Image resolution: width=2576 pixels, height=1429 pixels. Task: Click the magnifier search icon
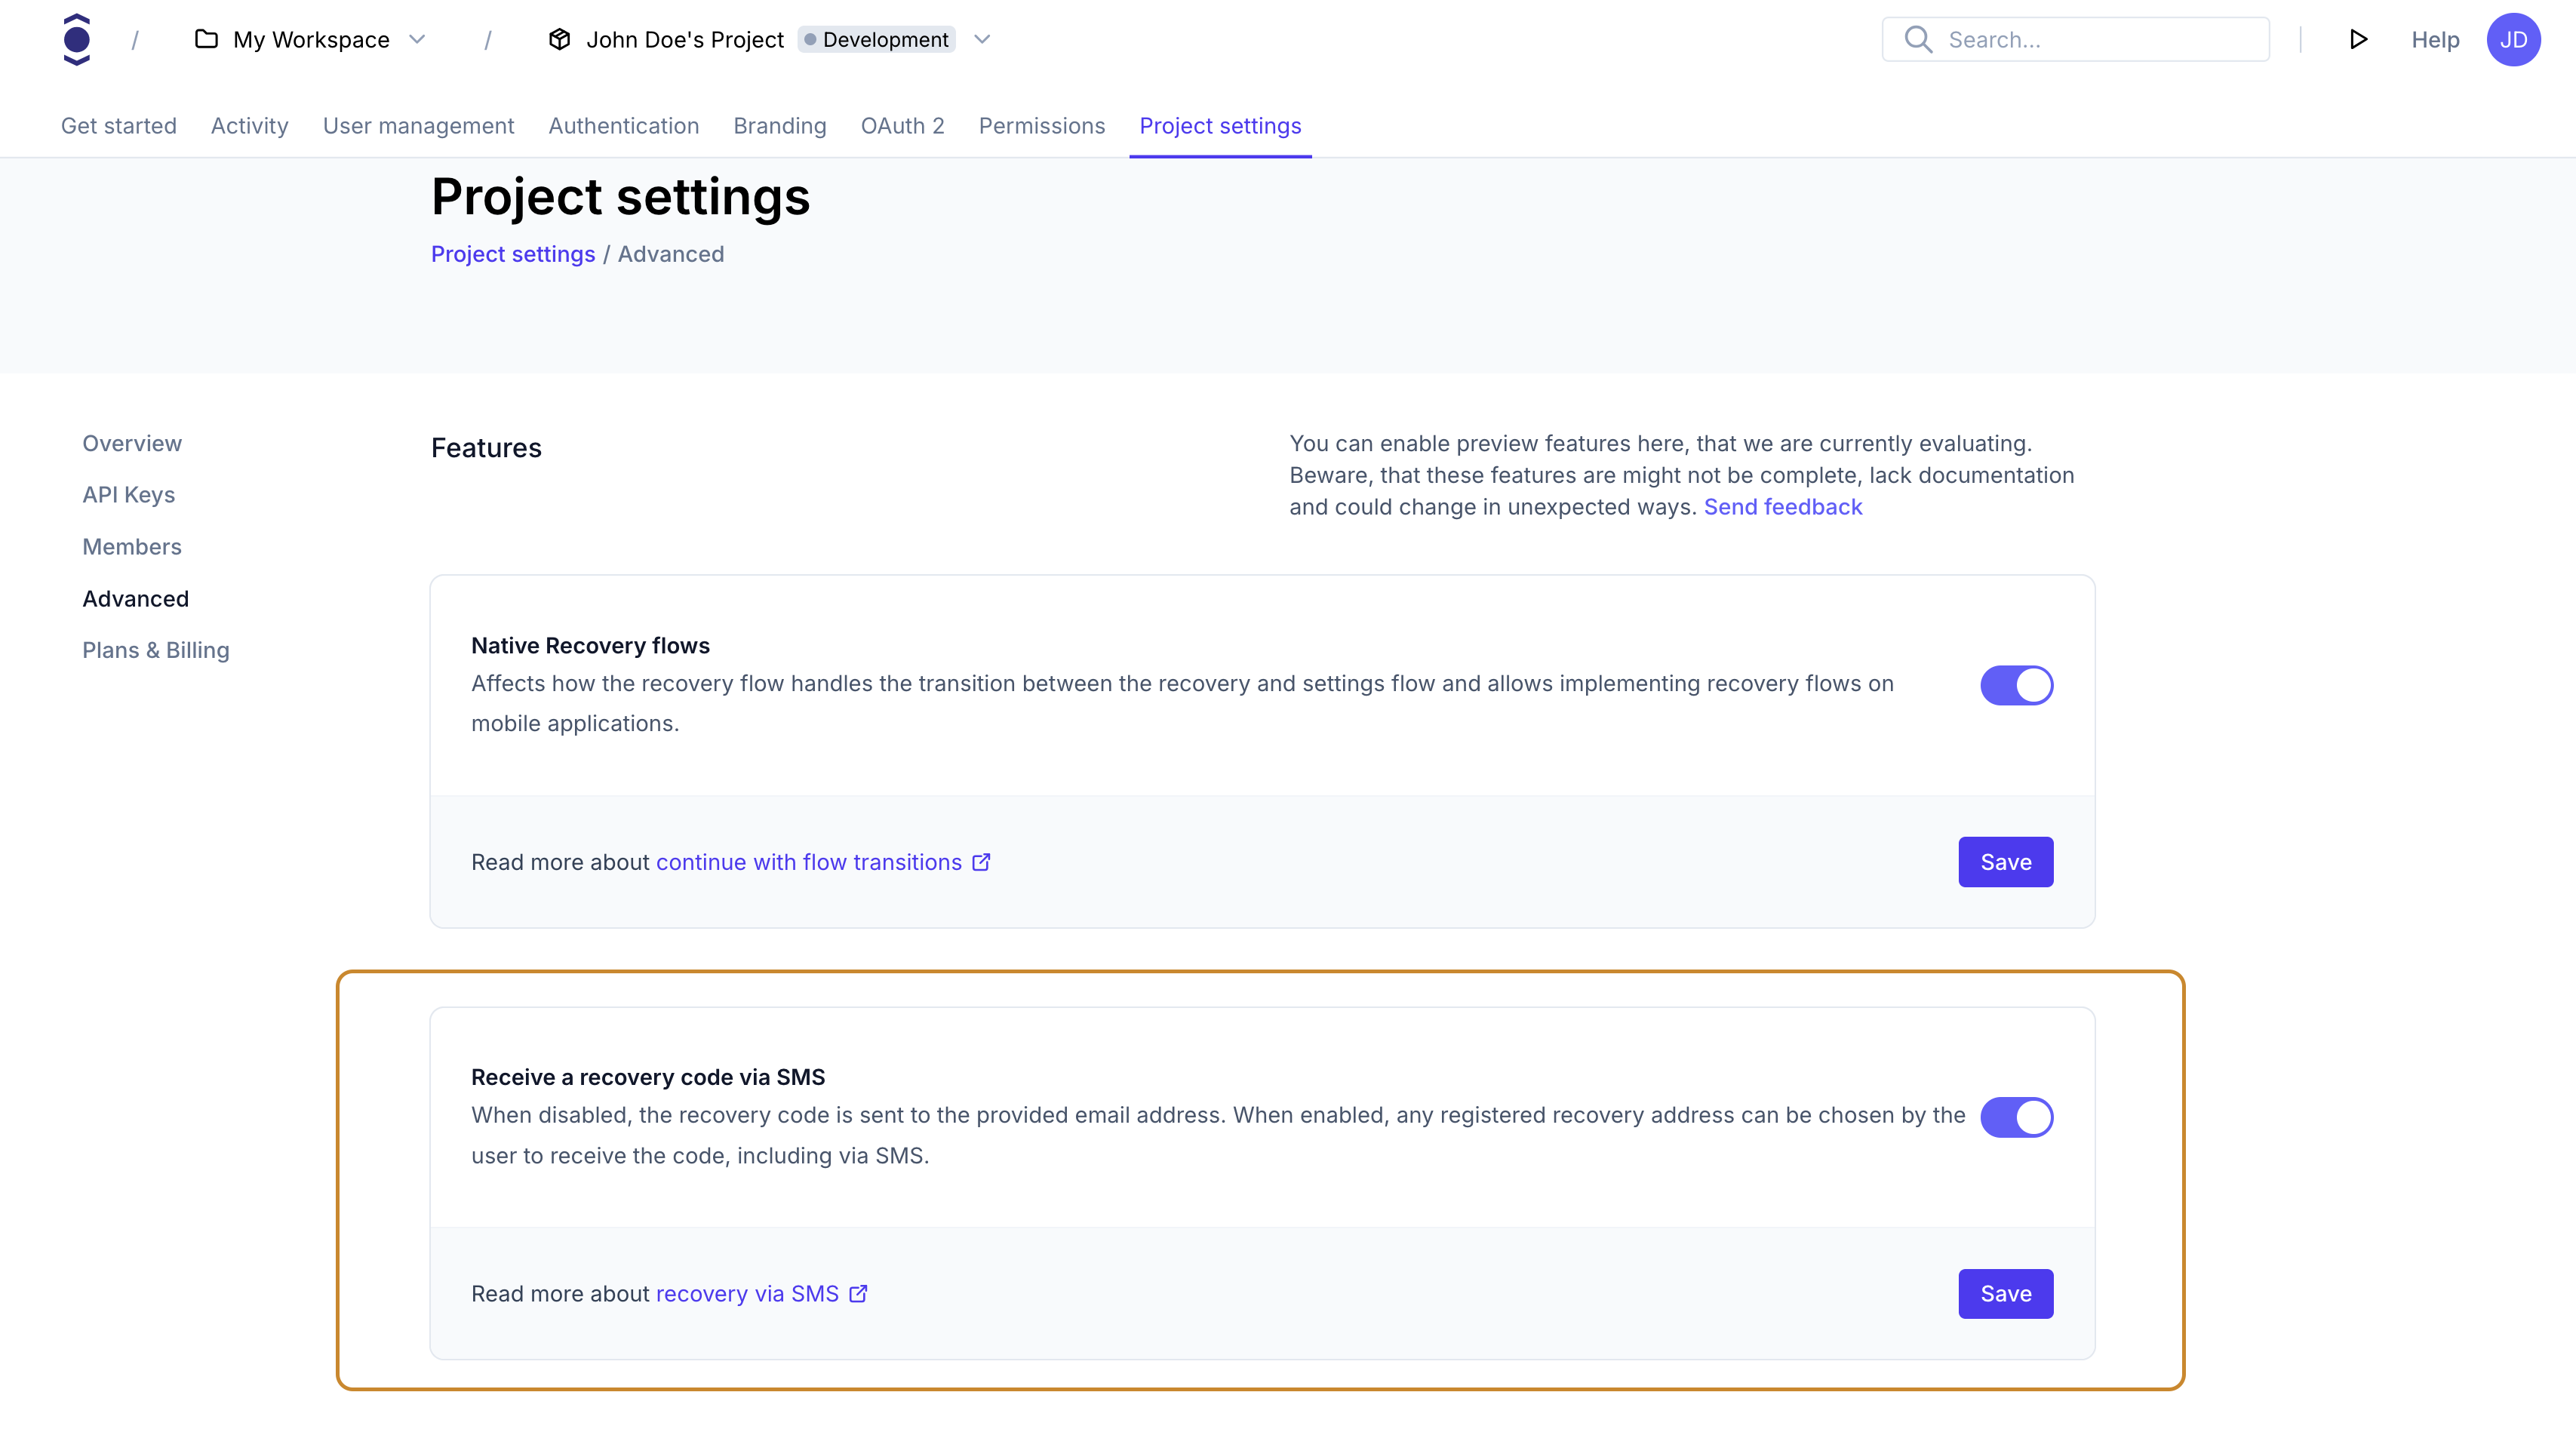(1917, 39)
